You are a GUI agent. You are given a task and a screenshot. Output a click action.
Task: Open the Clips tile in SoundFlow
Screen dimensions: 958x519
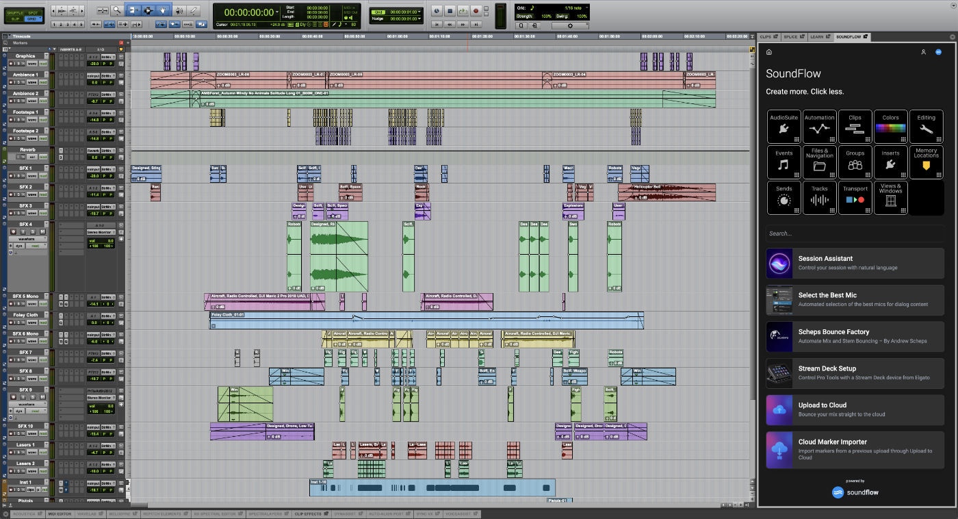tap(855, 127)
